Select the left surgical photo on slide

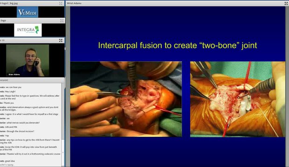coord(126,99)
